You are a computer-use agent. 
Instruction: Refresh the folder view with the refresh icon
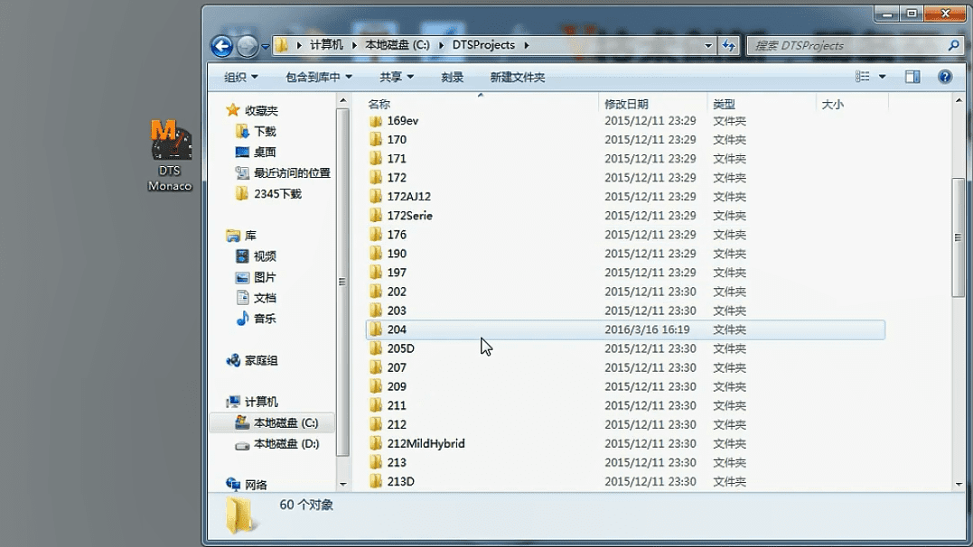pyautogui.click(x=730, y=45)
